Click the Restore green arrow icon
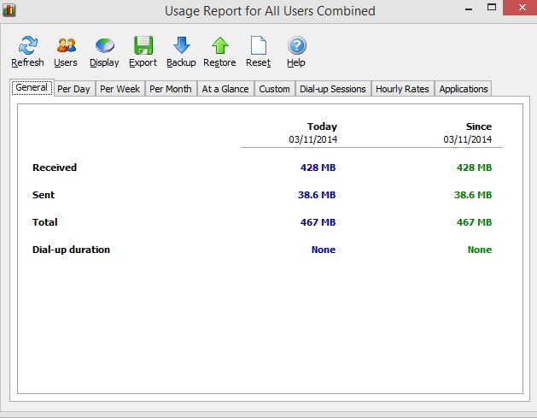The width and height of the screenshot is (537, 418). (220, 45)
